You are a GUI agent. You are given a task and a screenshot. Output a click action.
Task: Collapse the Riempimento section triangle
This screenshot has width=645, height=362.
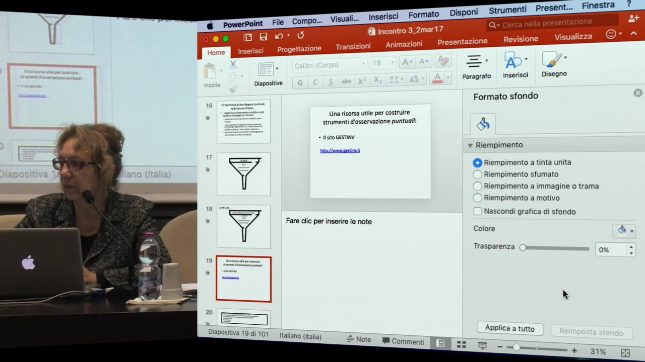(x=470, y=145)
